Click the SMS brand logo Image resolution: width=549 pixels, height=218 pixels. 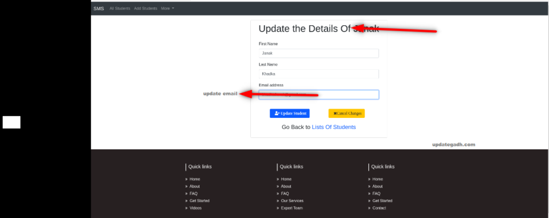point(99,9)
